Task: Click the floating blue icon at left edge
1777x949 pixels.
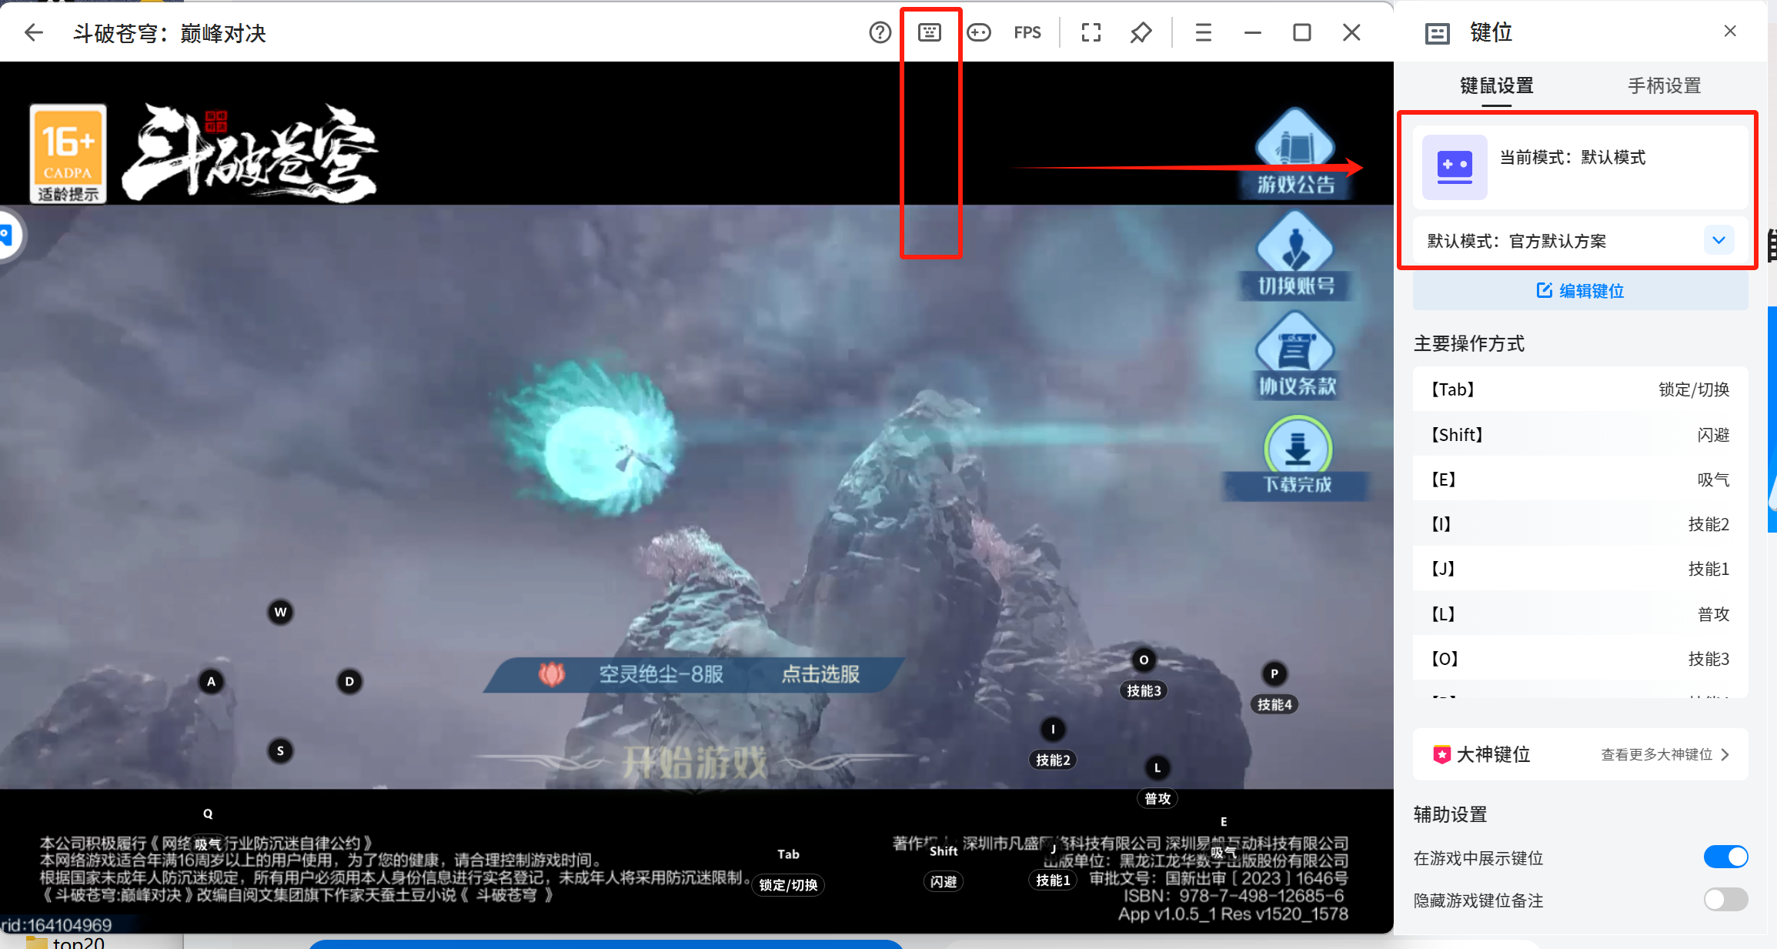Action: point(8,235)
